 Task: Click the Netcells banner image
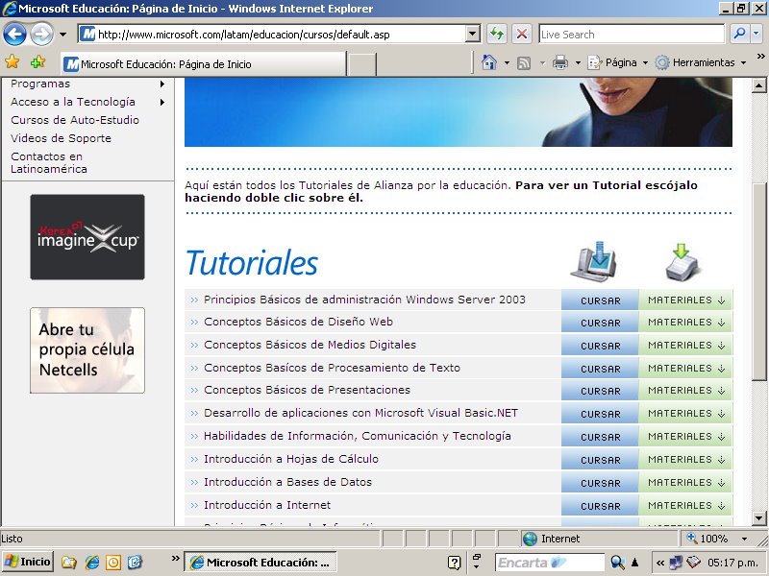coord(87,350)
